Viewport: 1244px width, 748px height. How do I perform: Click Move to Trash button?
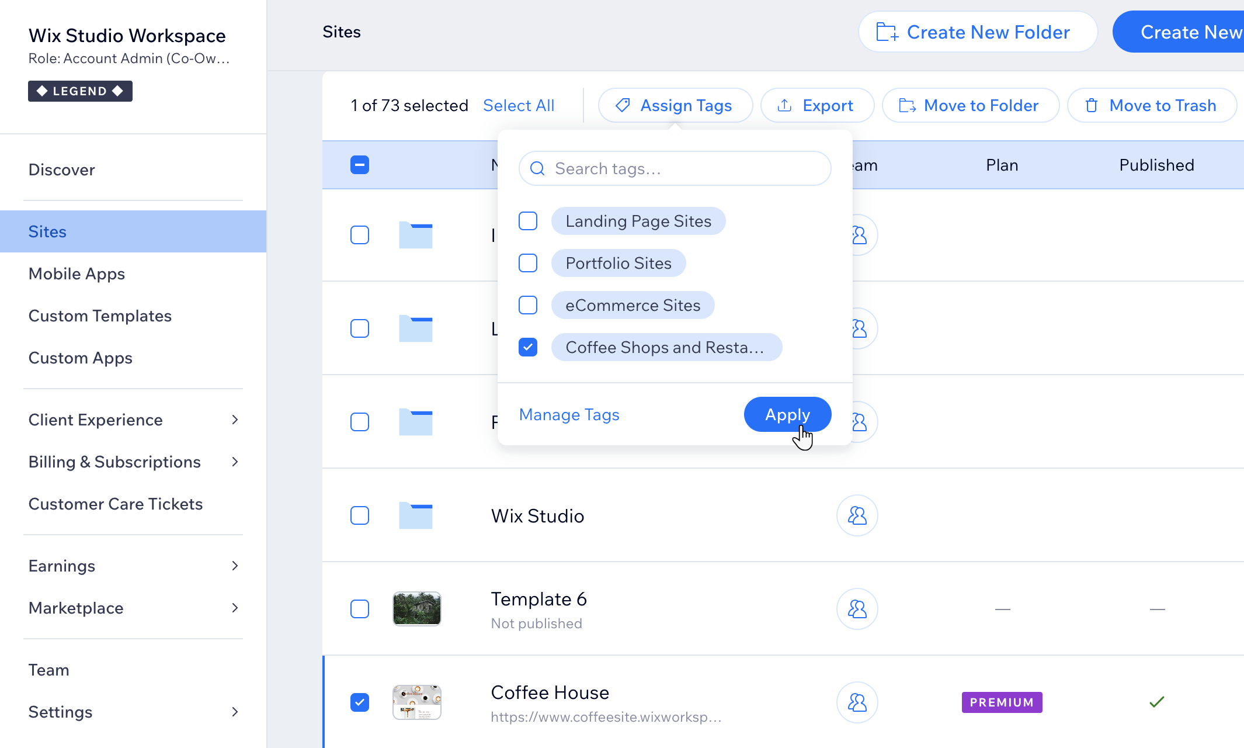click(x=1152, y=105)
